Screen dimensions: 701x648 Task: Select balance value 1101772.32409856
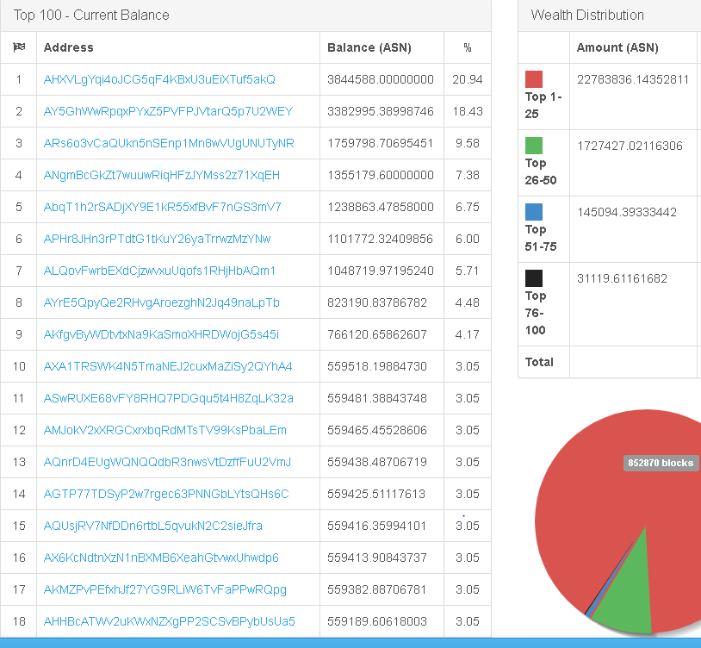coord(380,239)
